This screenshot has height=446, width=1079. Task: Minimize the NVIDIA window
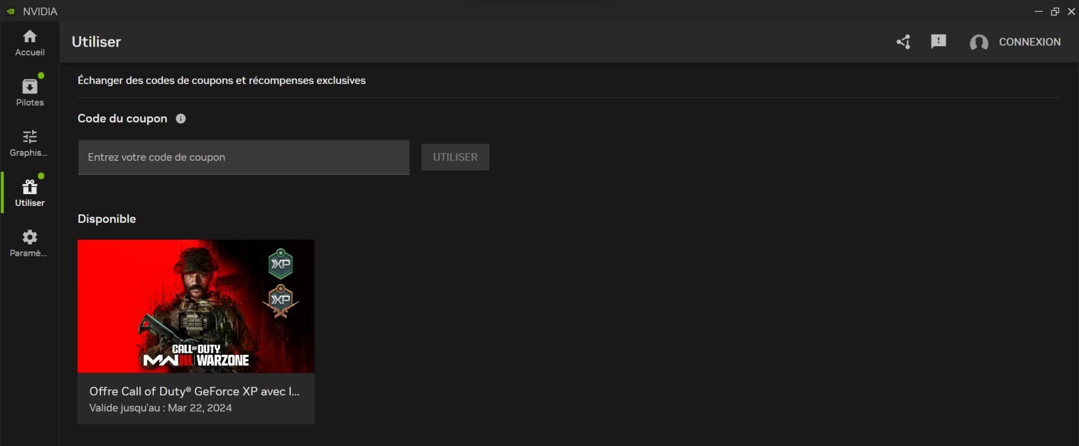[1039, 11]
